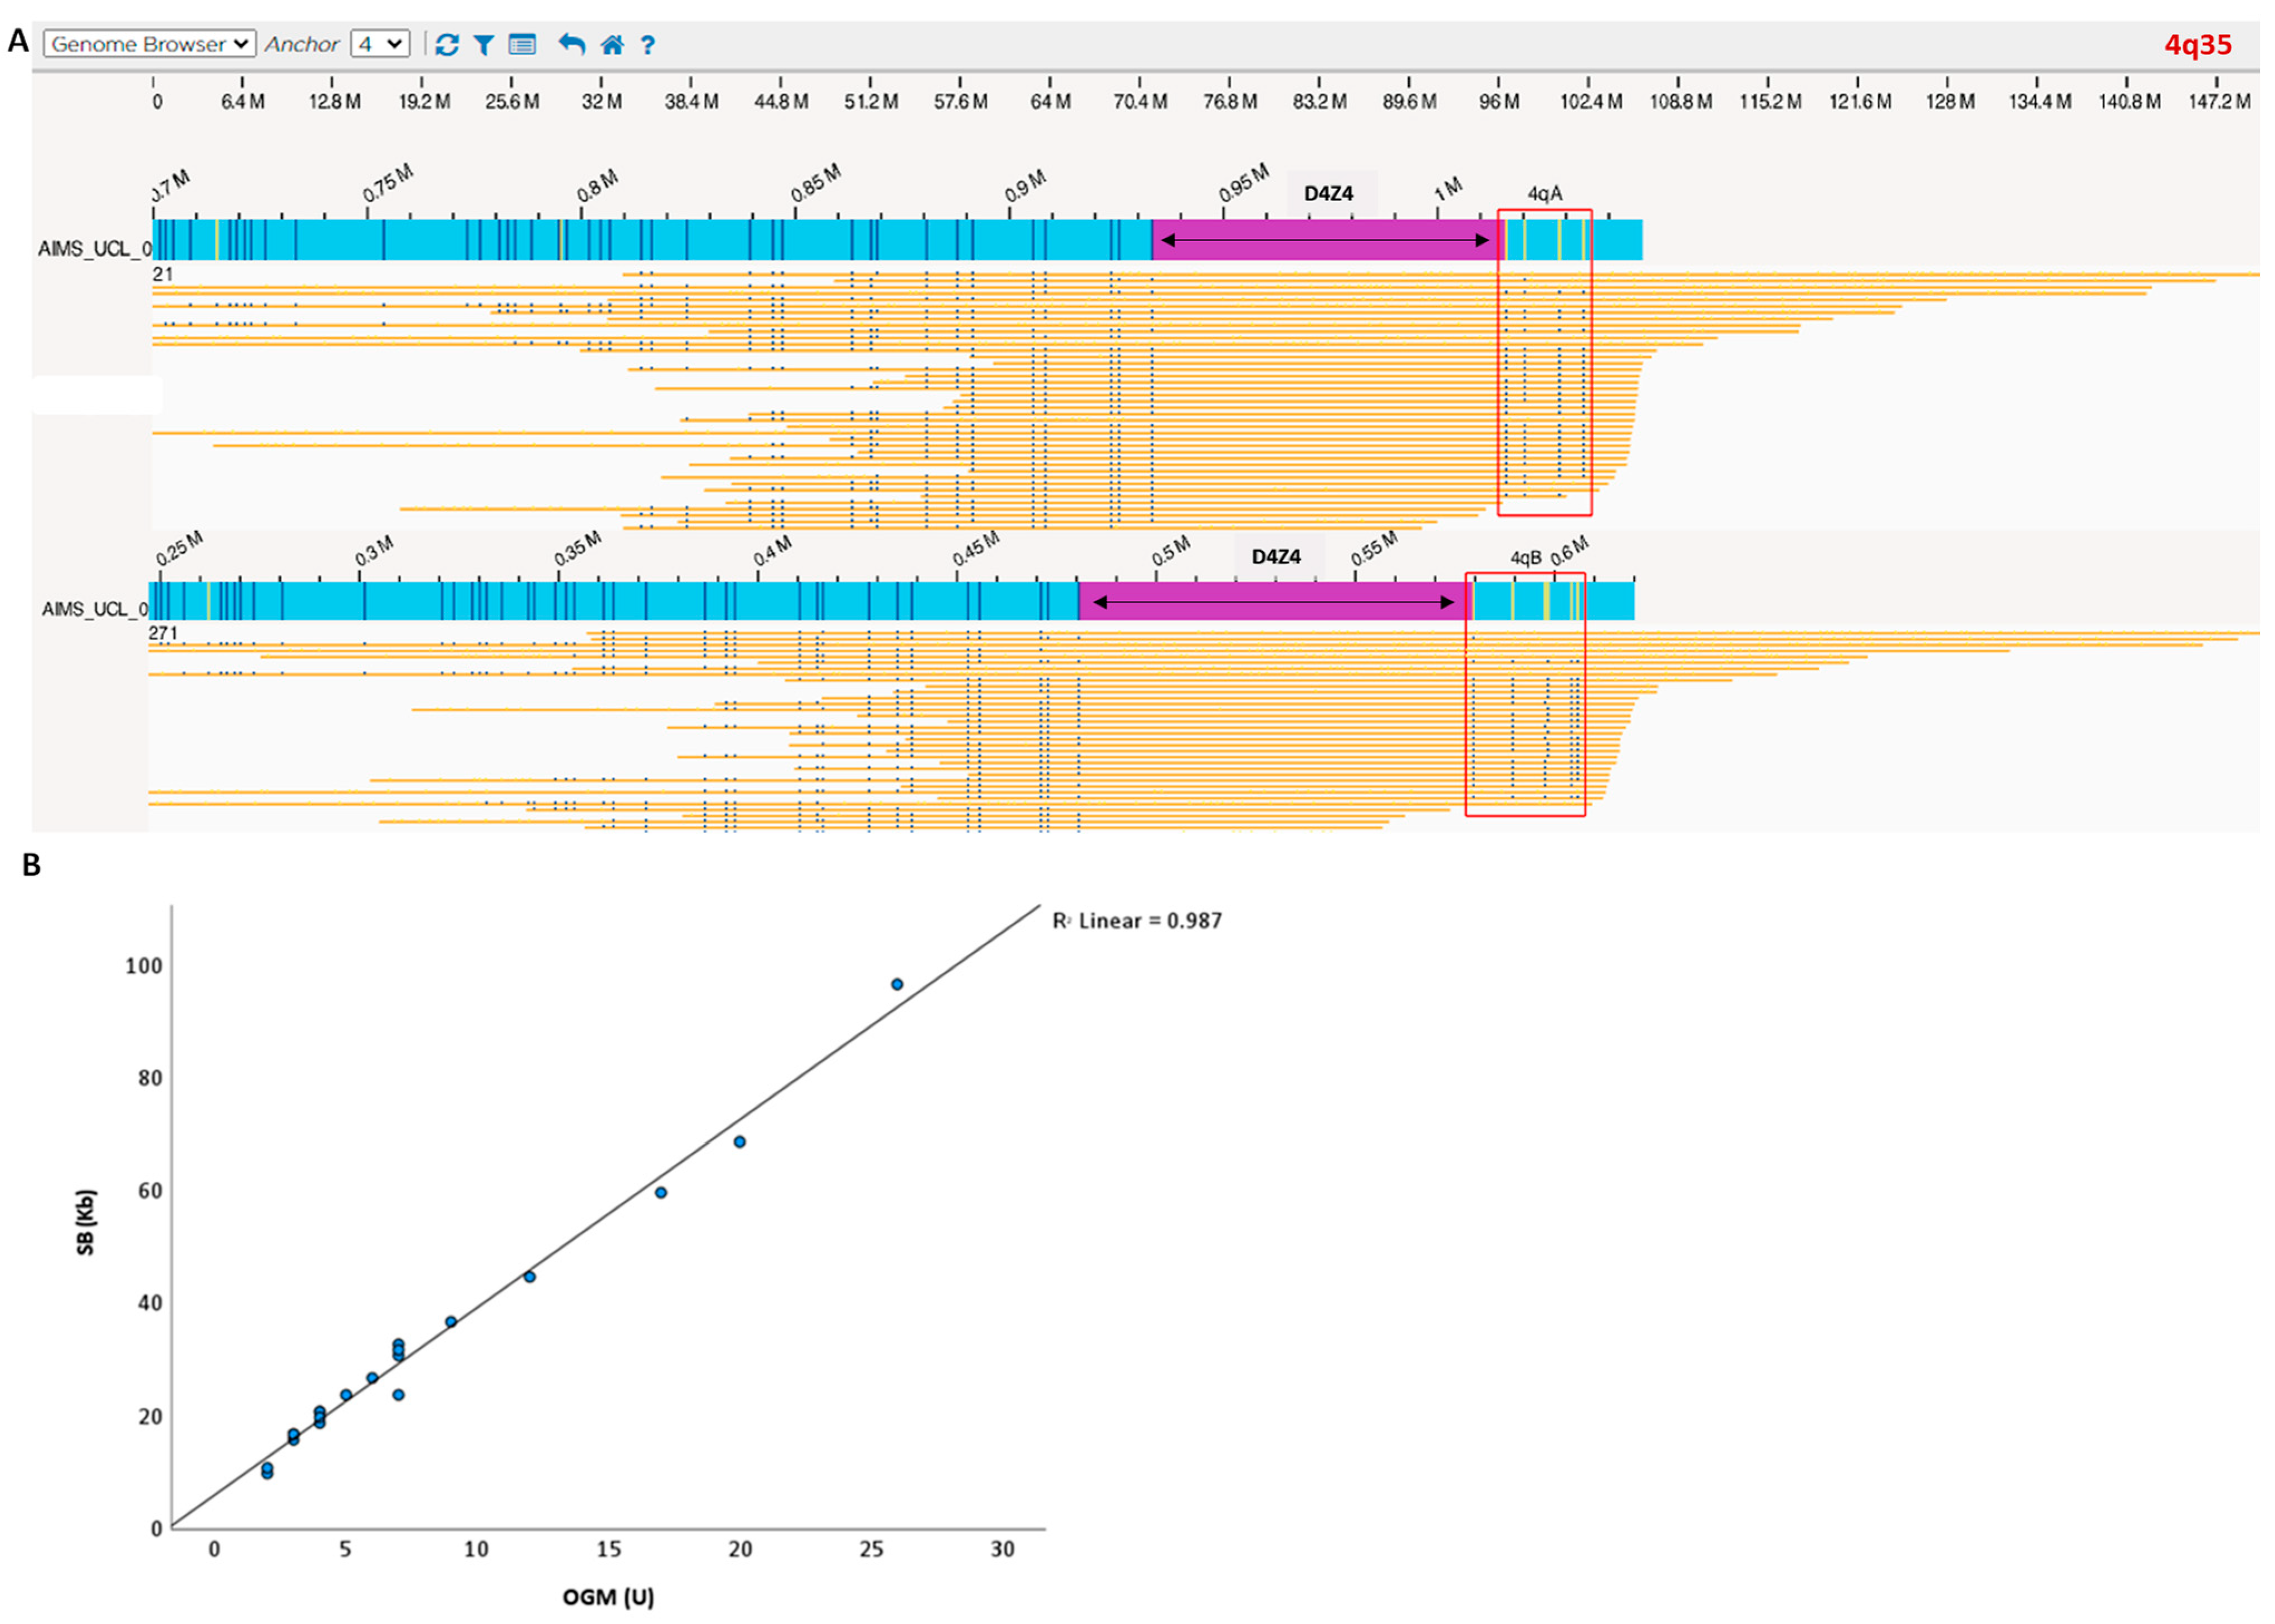Click the 96 M ruler tick

1499,101
